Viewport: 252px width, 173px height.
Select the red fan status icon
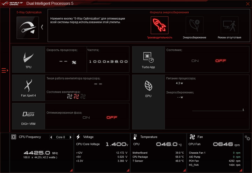(x=76, y=96)
